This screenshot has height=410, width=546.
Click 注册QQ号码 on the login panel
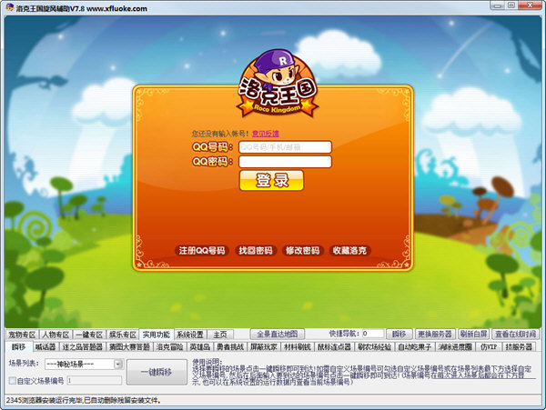pos(200,250)
